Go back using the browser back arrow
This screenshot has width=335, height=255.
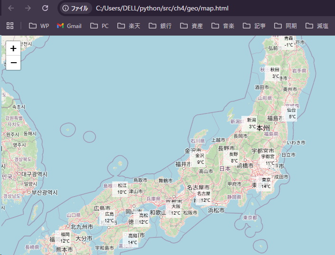11,8
